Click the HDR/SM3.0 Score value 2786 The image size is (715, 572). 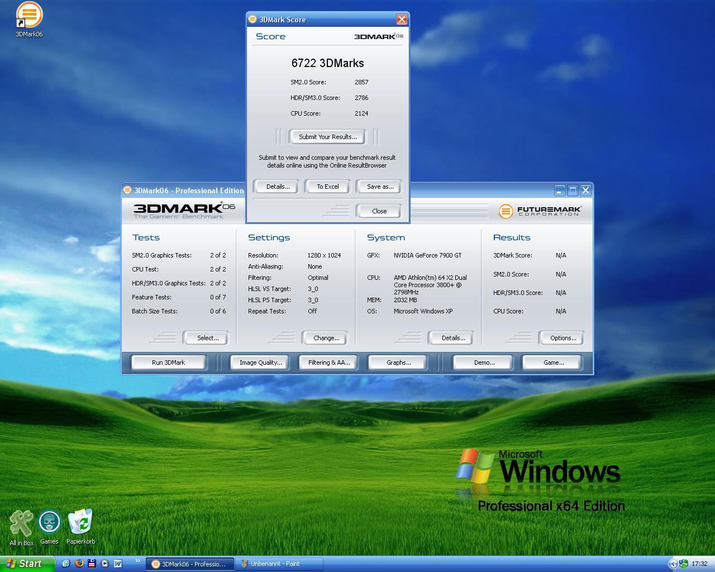point(361,98)
